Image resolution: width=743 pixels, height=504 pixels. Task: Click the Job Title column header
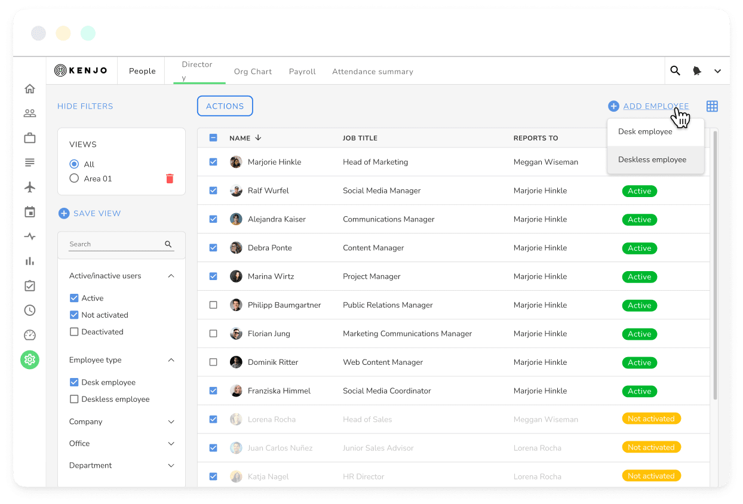coord(360,138)
